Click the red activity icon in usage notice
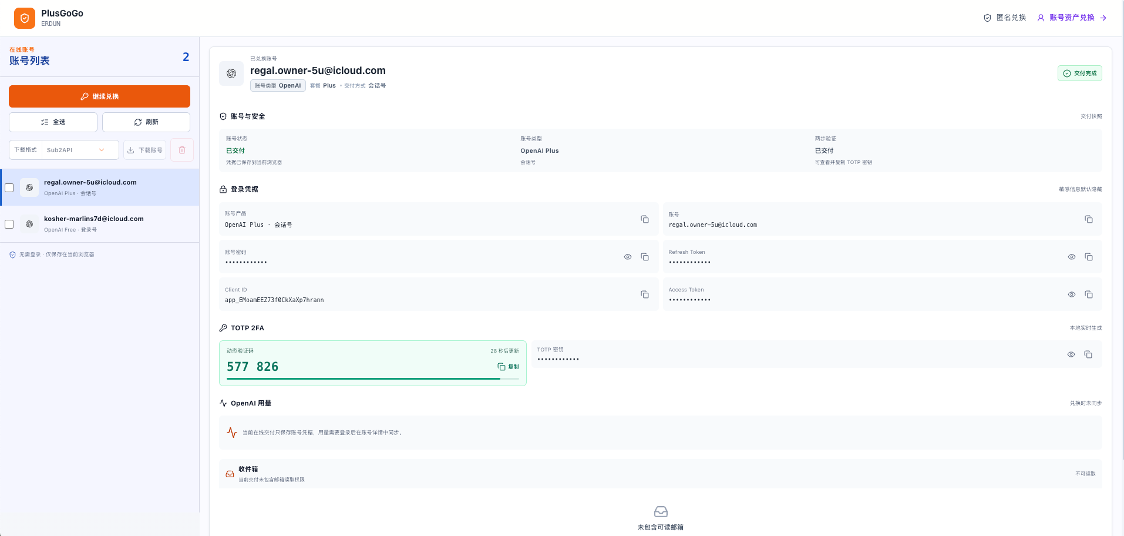1124x536 pixels. point(232,433)
